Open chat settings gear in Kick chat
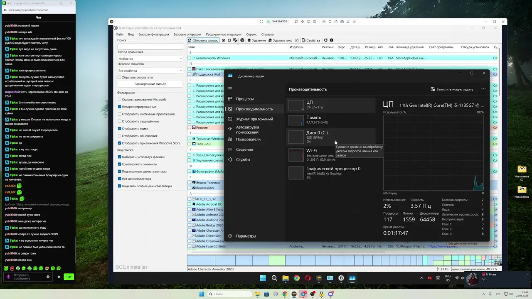This screenshot has height=299, width=532. (59, 277)
